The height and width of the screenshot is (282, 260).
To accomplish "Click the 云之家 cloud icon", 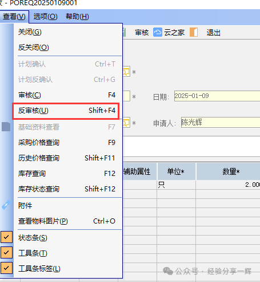I will pyautogui.click(x=158, y=32).
